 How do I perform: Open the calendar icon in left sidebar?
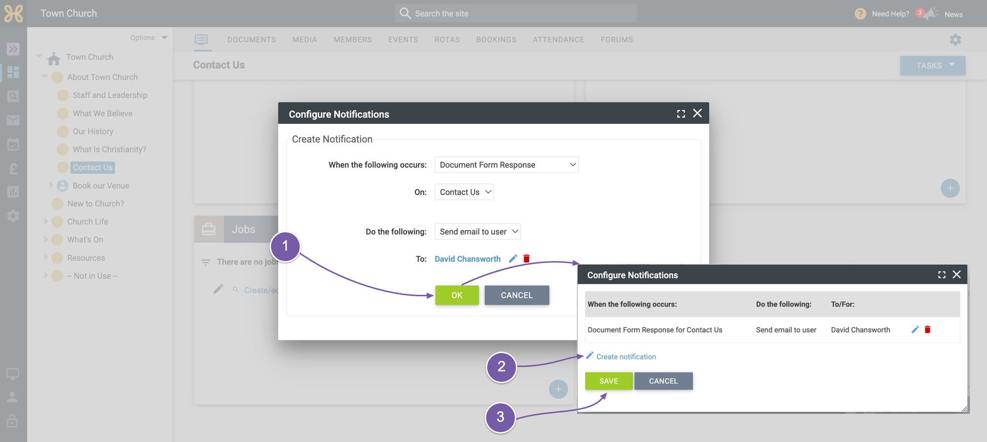pyautogui.click(x=13, y=144)
